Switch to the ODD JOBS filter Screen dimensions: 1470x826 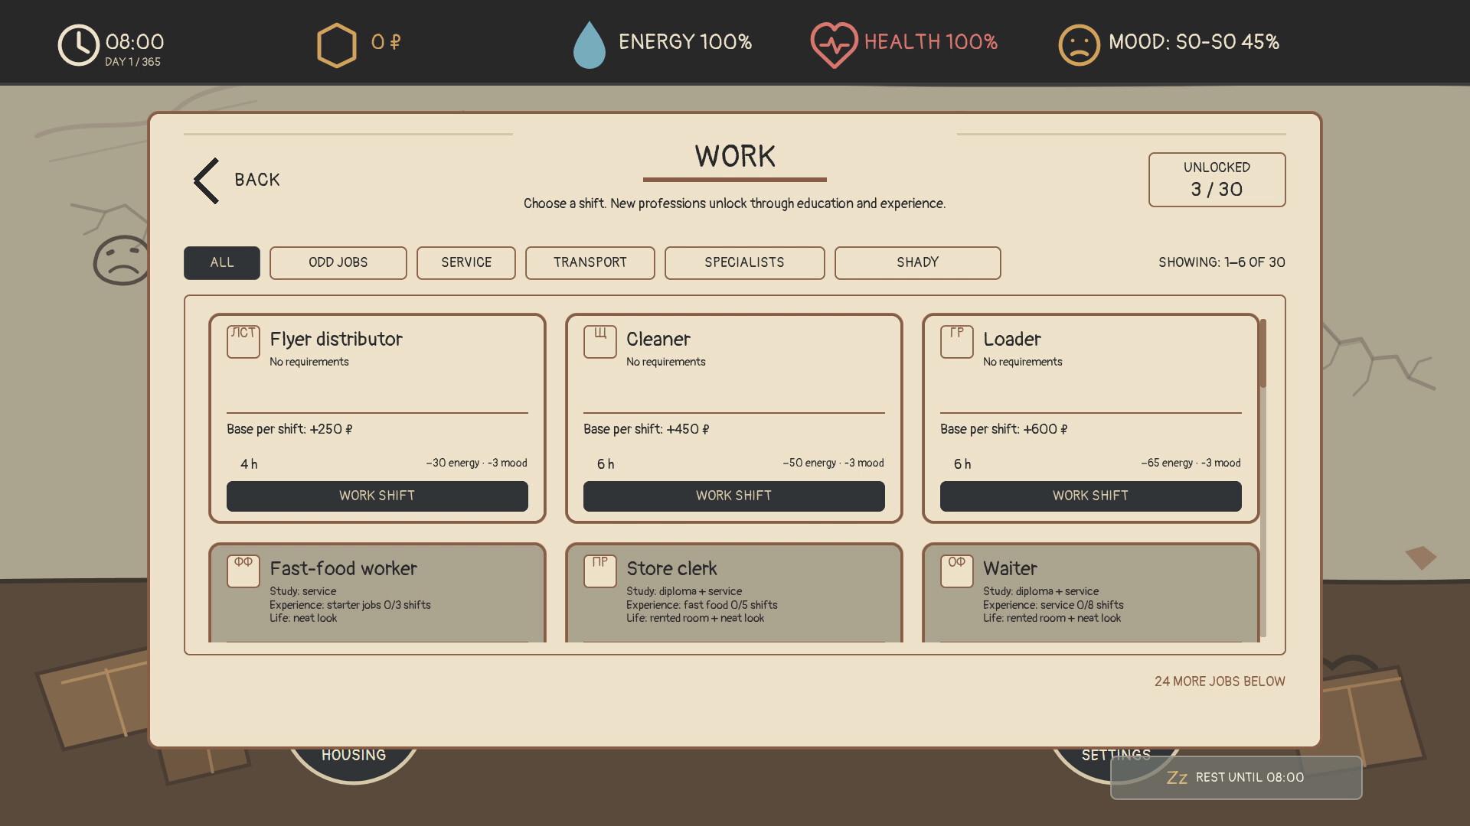point(338,263)
